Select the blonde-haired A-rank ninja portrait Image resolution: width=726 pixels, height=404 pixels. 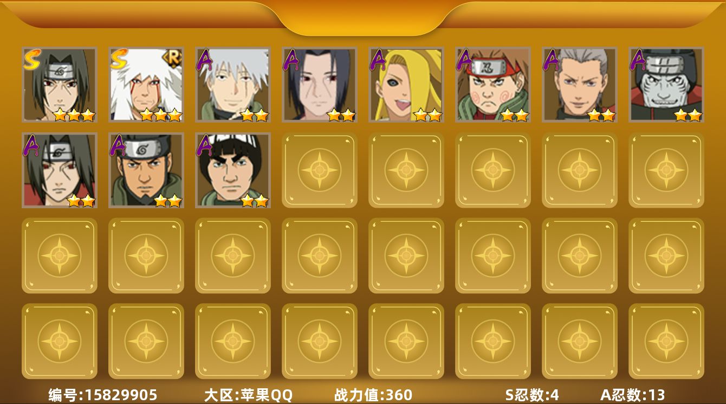tap(406, 85)
